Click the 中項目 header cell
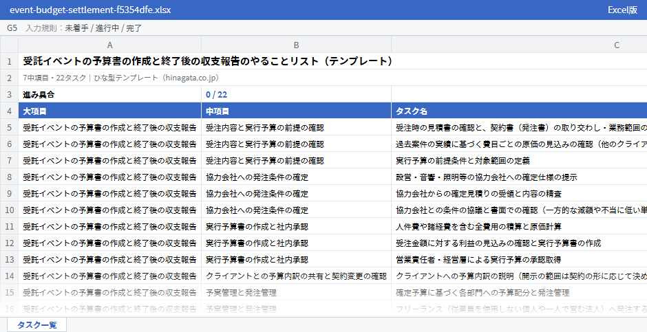Image resolution: width=647 pixels, height=332 pixels. tap(296, 111)
